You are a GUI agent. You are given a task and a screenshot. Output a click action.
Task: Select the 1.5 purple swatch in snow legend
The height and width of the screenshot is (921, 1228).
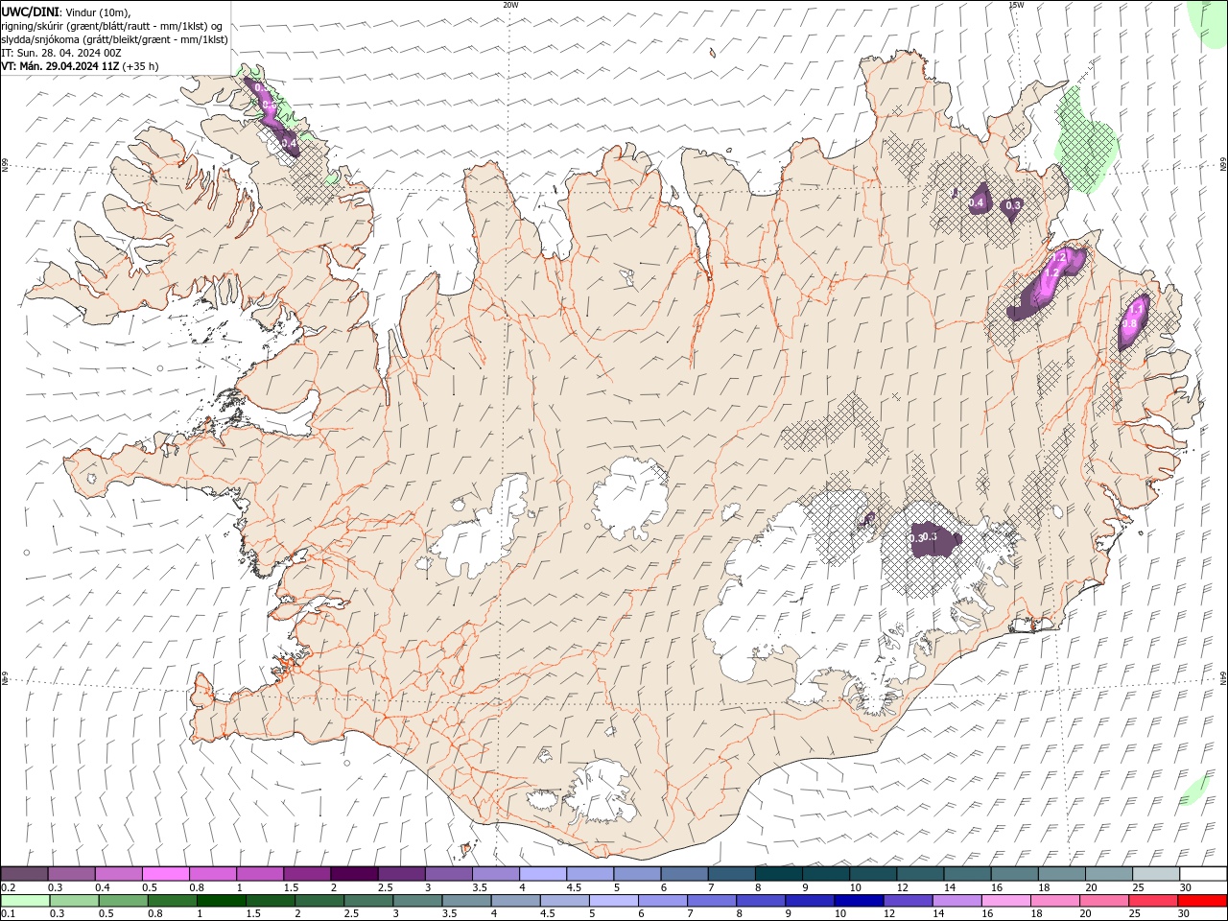tap(307, 874)
